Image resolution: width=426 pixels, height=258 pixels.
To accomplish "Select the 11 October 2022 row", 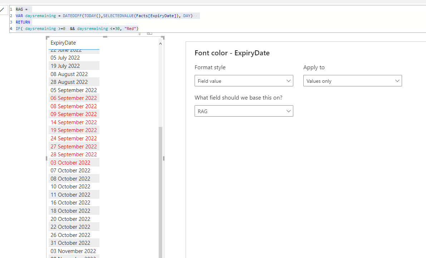I will [x=74, y=194].
